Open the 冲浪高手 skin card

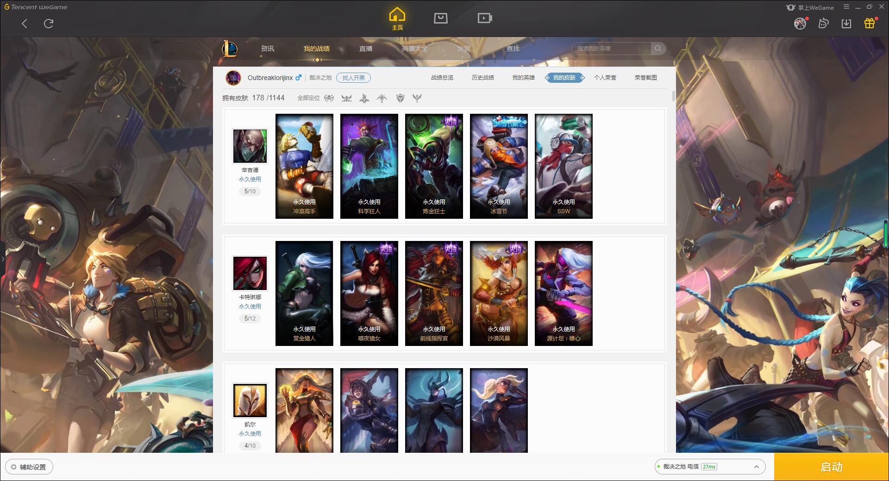[x=304, y=166]
